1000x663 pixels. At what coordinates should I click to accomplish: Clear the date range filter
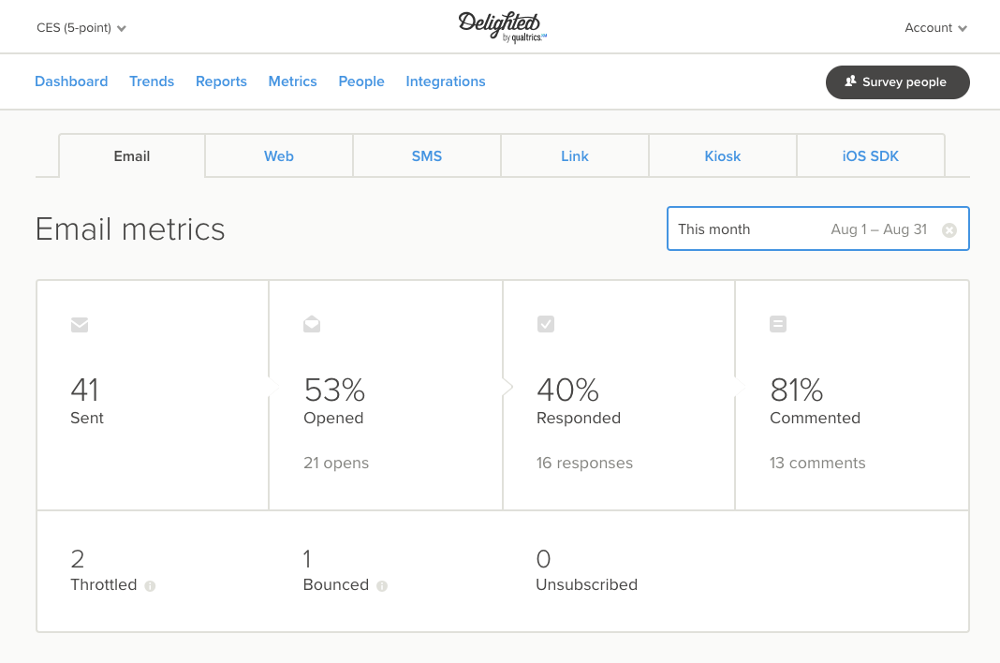(949, 229)
